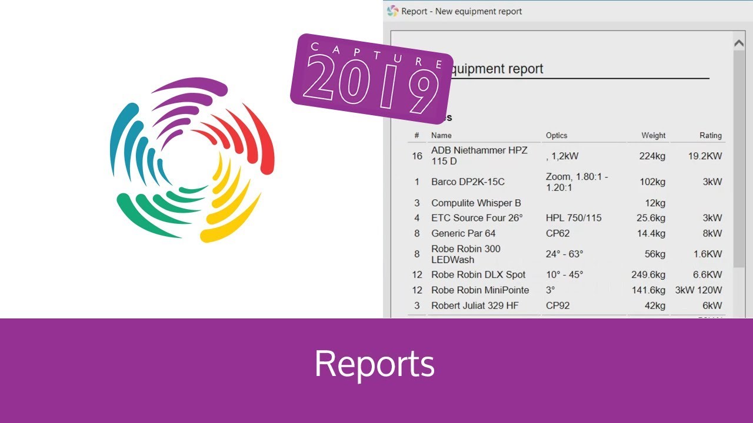
Task: Click the 249.6kg weight value
Action: coord(648,275)
